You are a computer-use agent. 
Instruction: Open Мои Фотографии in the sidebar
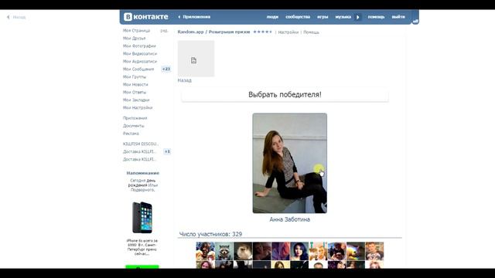139,46
